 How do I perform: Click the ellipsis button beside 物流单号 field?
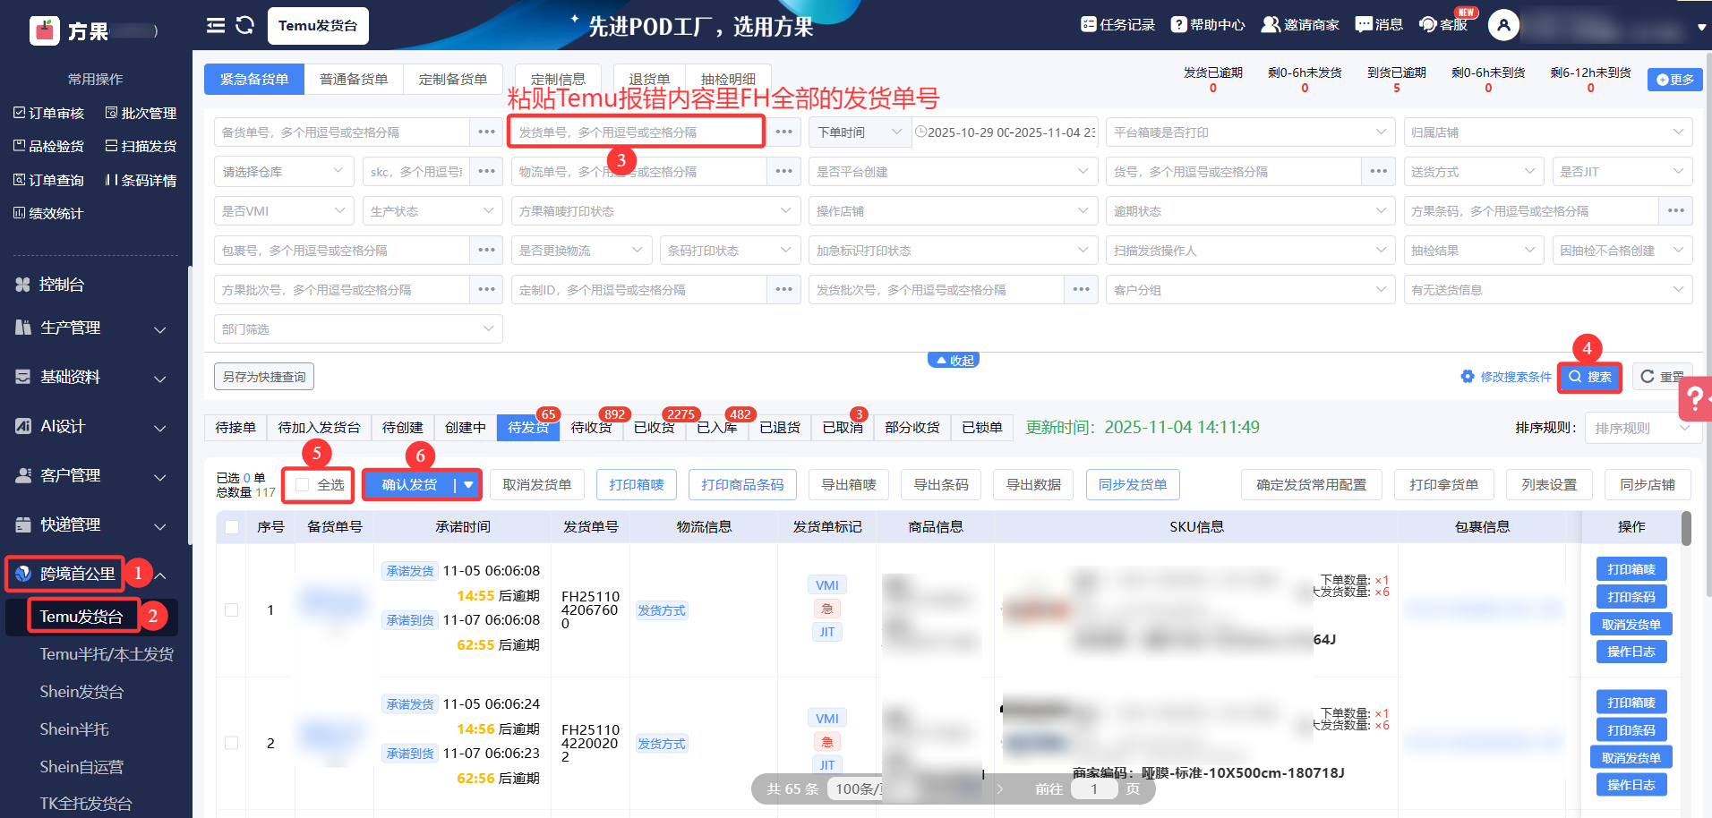[x=783, y=172]
